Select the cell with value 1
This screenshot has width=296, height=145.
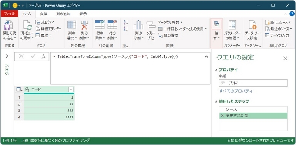click(49, 97)
